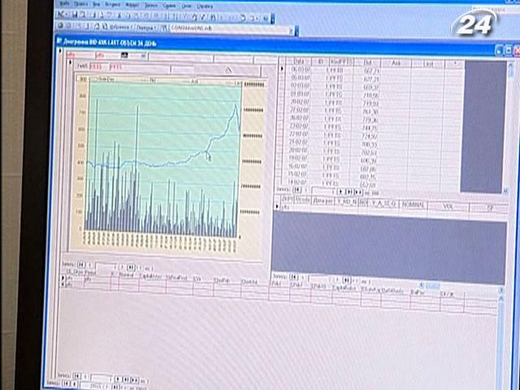
Task: Click record selector of first quotes row
Action: click(282, 68)
